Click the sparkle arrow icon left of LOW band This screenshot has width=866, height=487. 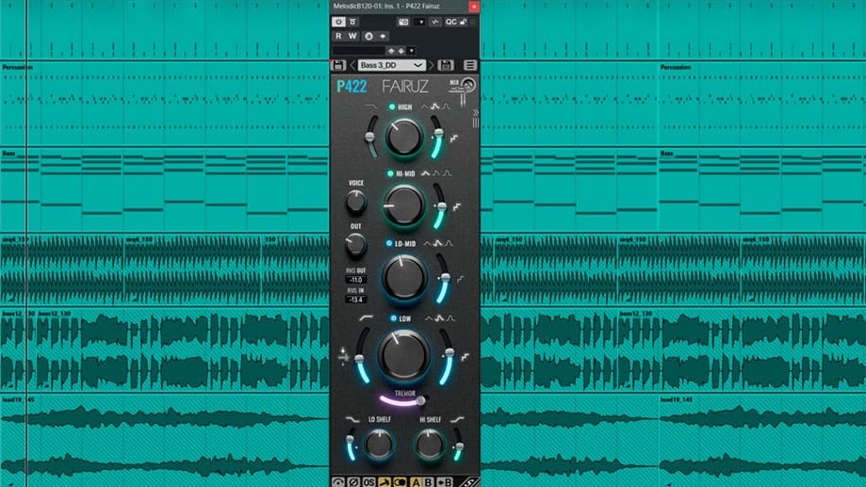(343, 357)
